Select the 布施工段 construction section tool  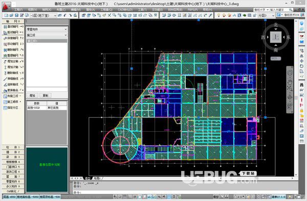coord(13,96)
